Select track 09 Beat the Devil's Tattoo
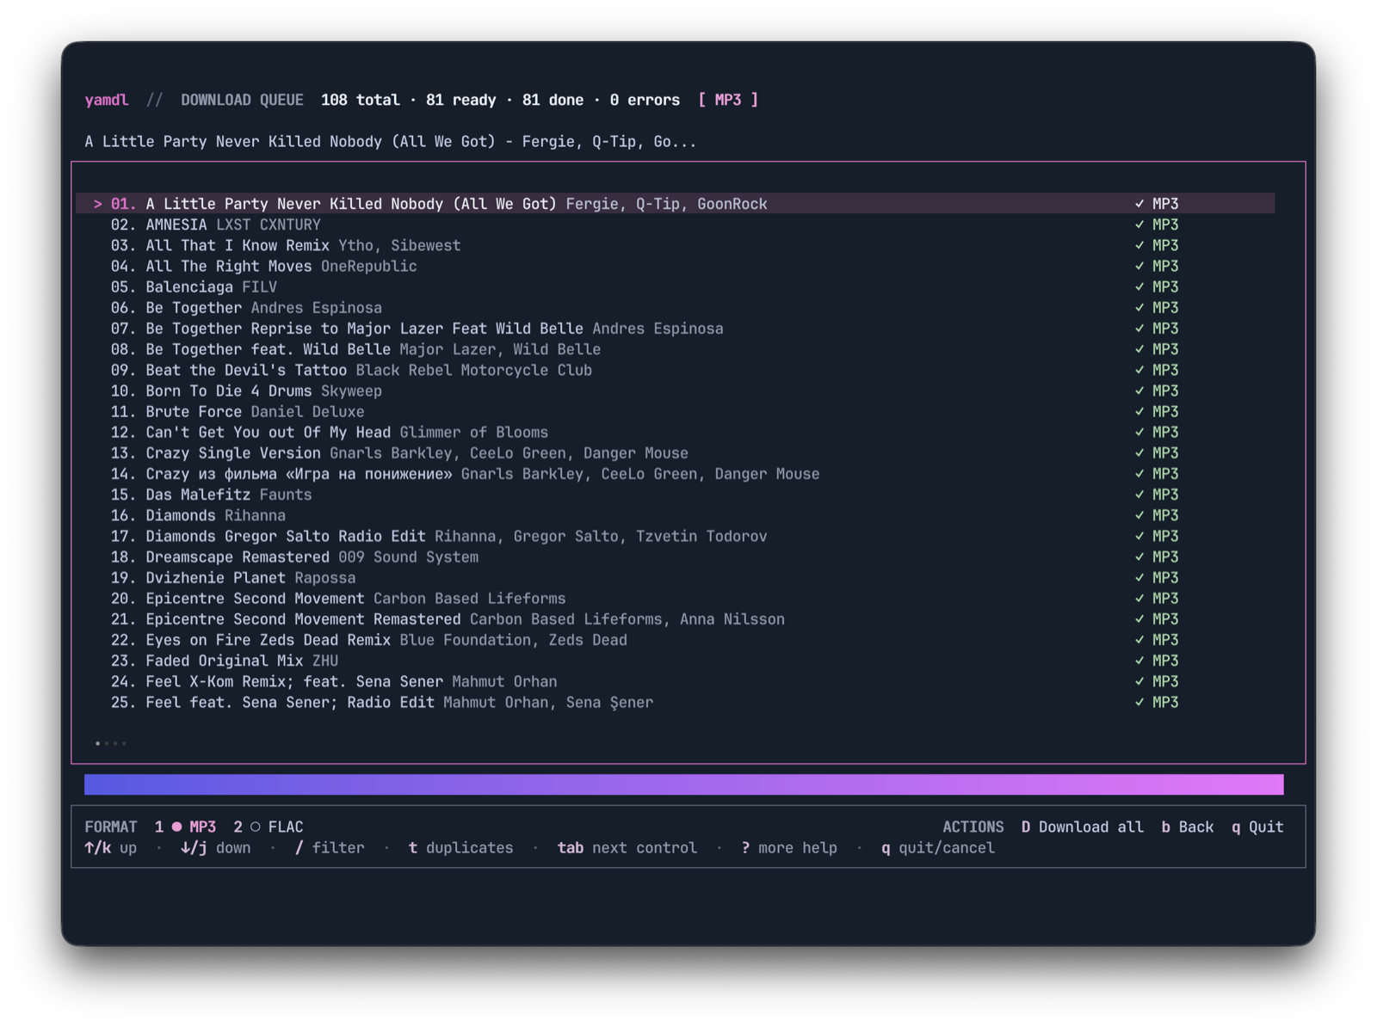 pos(676,370)
